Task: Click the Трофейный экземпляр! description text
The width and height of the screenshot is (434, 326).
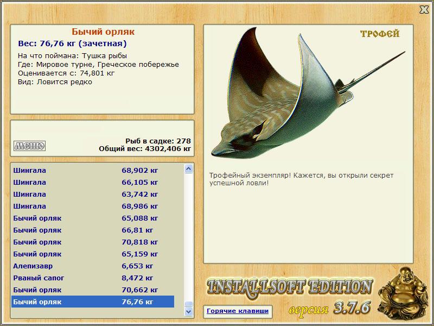Action: pos(301,179)
